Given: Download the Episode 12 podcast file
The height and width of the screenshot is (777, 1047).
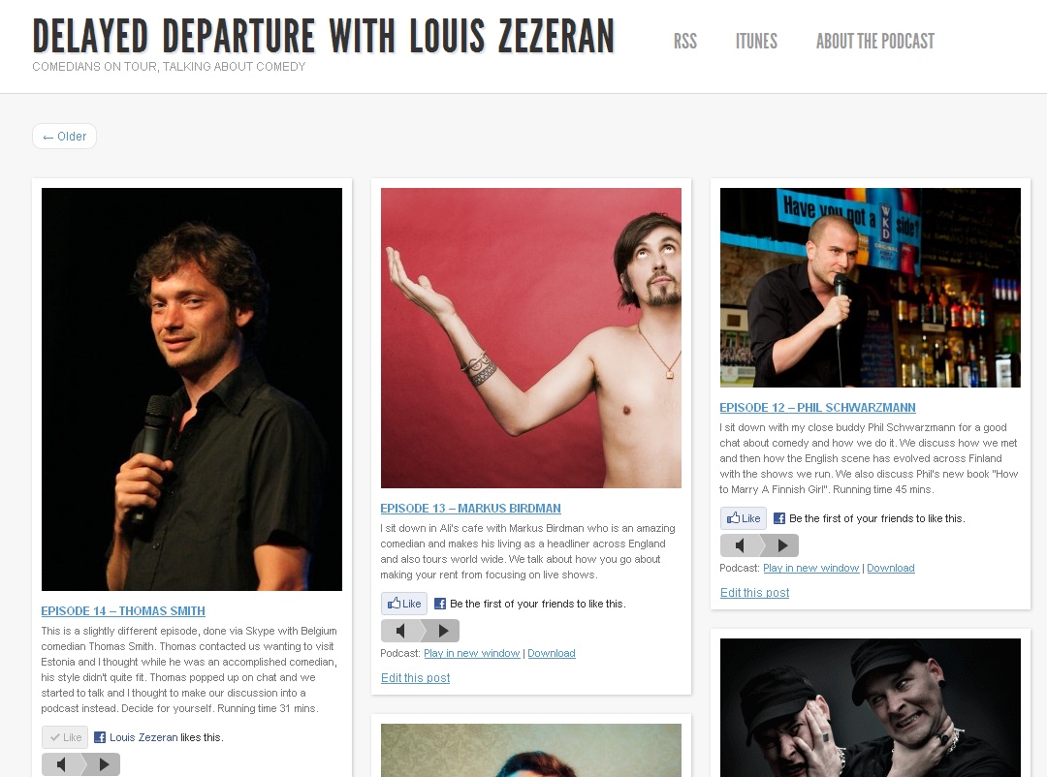Looking at the screenshot, I should tap(891, 568).
